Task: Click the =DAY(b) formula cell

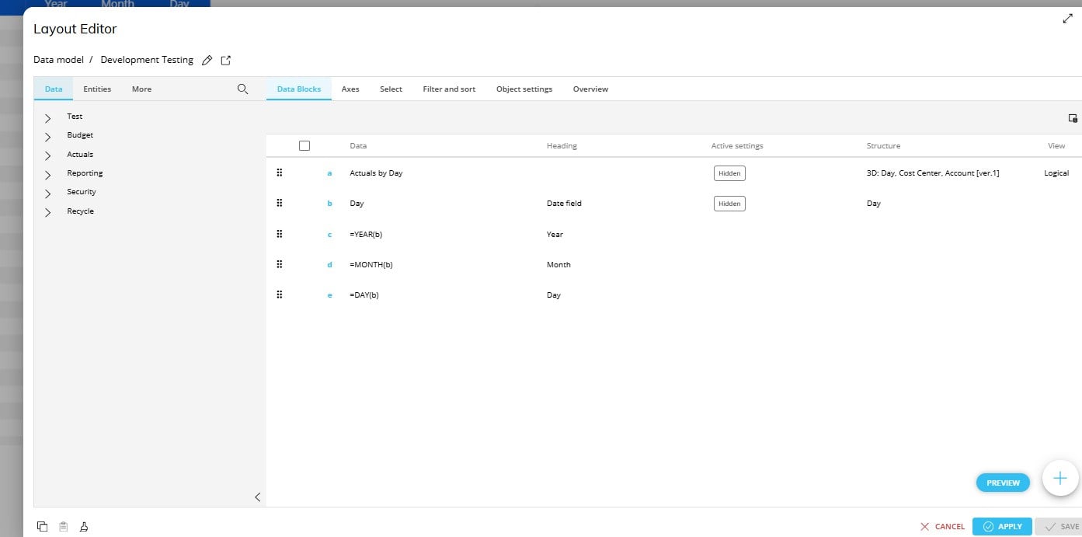Action: [364, 295]
